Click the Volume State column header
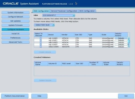 (109, 64)
